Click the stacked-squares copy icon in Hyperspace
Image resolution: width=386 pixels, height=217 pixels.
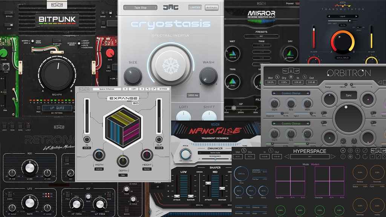click(351, 150)
